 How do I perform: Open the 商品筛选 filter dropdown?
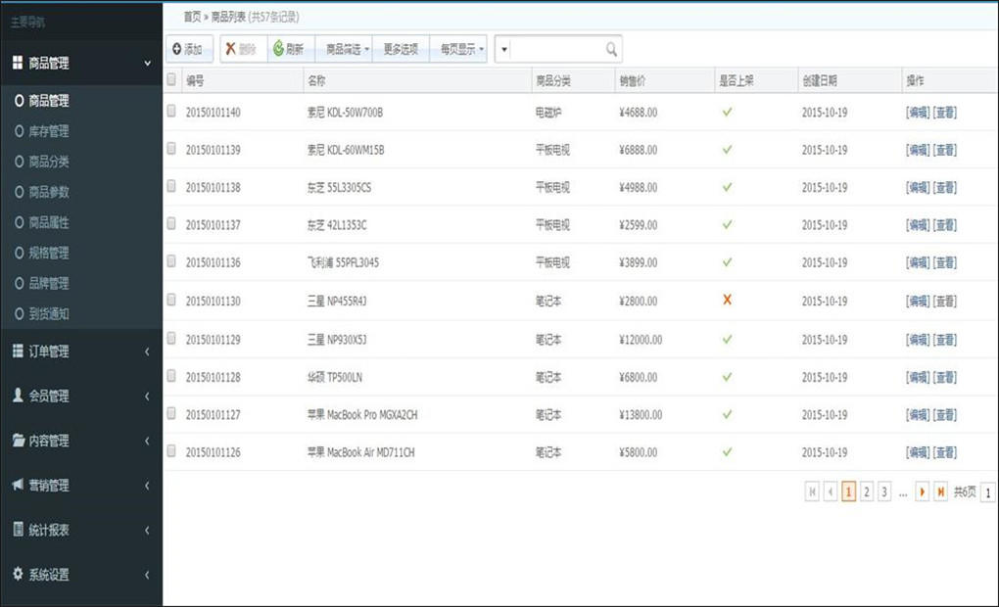pos(347,49)
